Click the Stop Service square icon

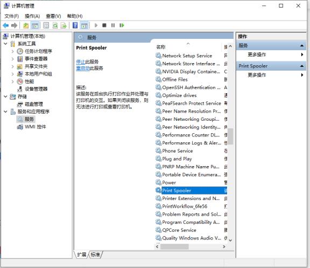pos(104,25)
